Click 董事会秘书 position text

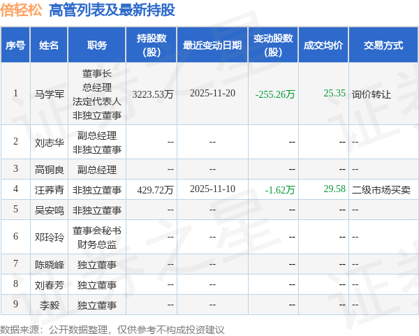tap(97, 231)
